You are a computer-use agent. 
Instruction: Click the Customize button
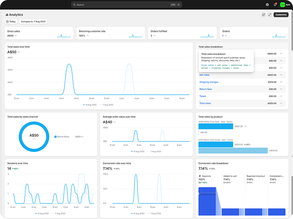281,15
